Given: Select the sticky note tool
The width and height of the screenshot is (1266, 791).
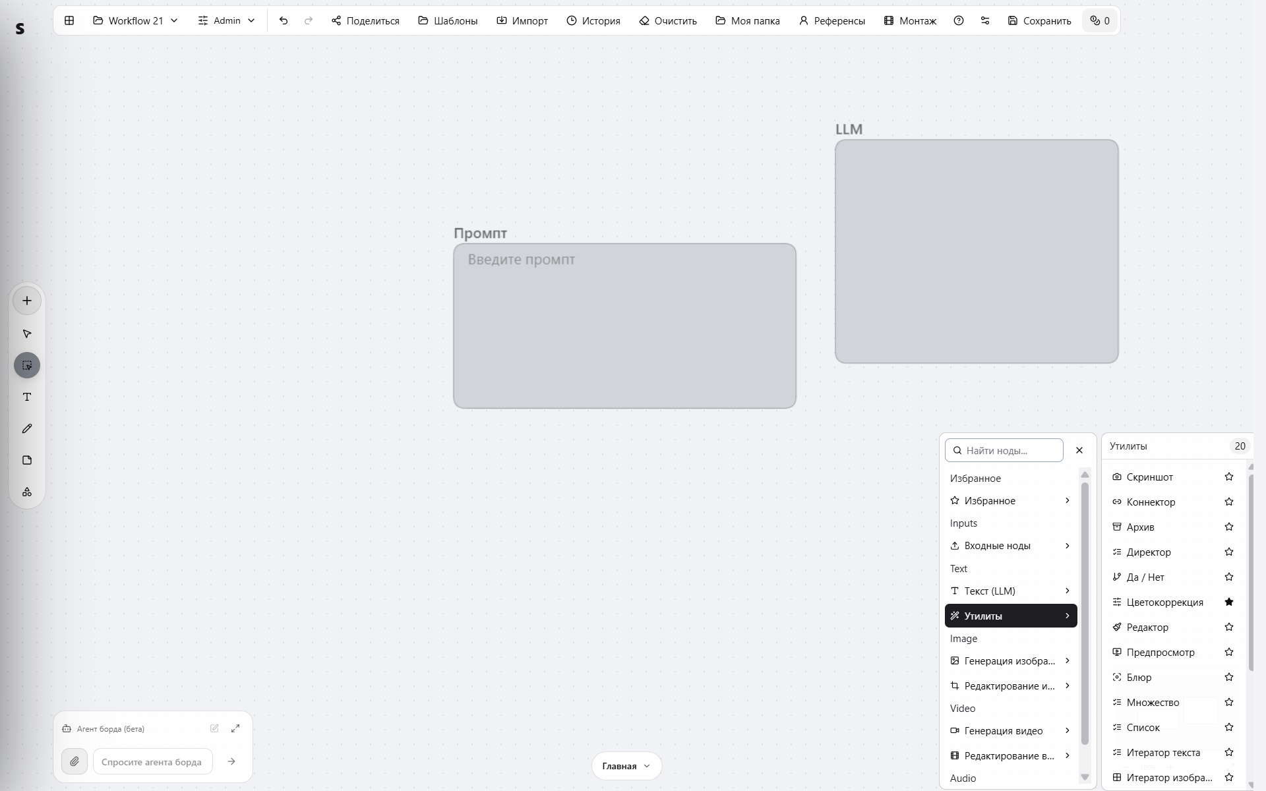Looking at the screenshot, I should (x=27, y=460).
